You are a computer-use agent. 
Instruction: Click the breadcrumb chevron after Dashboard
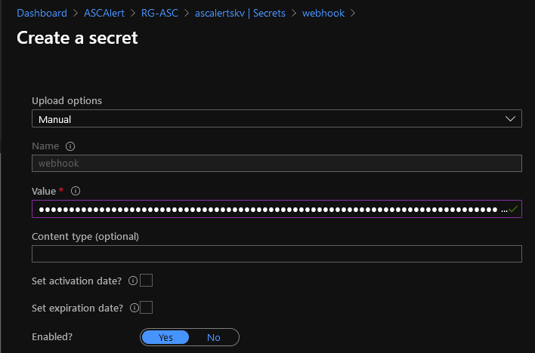click(x=75, y=13)
